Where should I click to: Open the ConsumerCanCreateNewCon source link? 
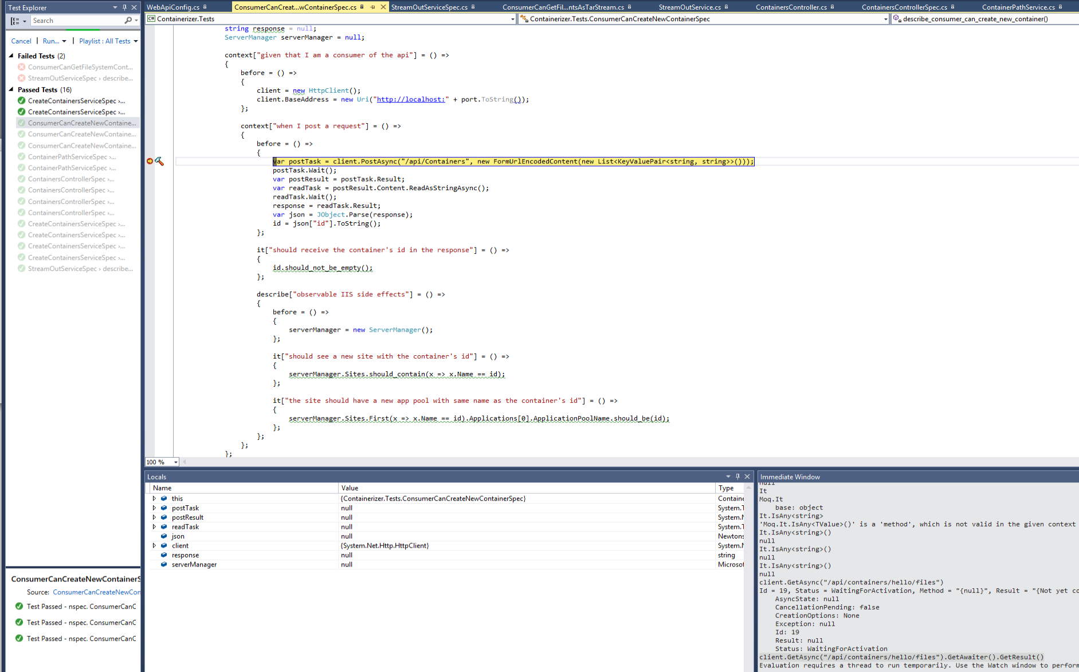coord(96,592)
